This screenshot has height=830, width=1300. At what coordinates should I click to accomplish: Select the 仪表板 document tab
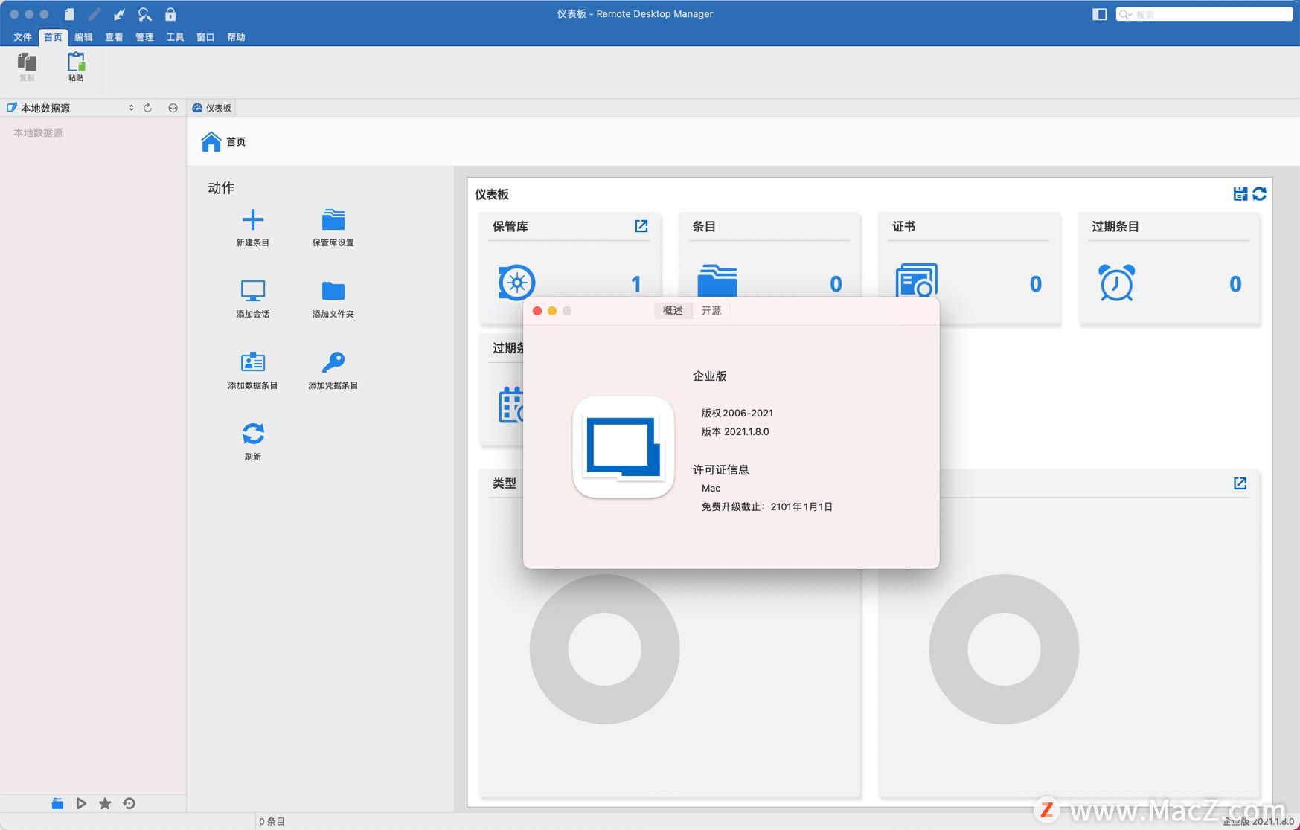(212, 108)
